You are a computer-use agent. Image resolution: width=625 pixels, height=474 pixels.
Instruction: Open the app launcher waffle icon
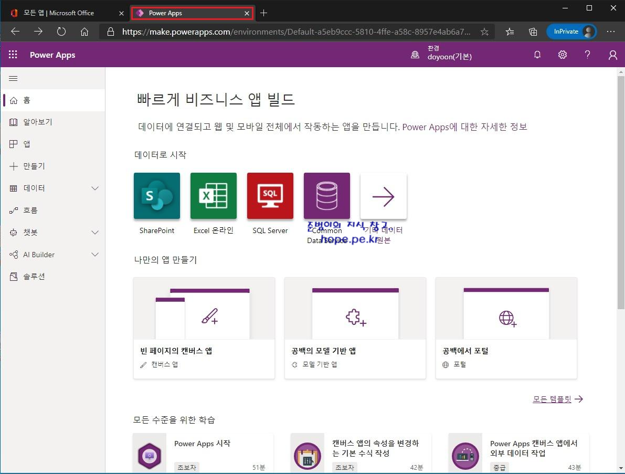pyautogui.click(x=13, y=55)
